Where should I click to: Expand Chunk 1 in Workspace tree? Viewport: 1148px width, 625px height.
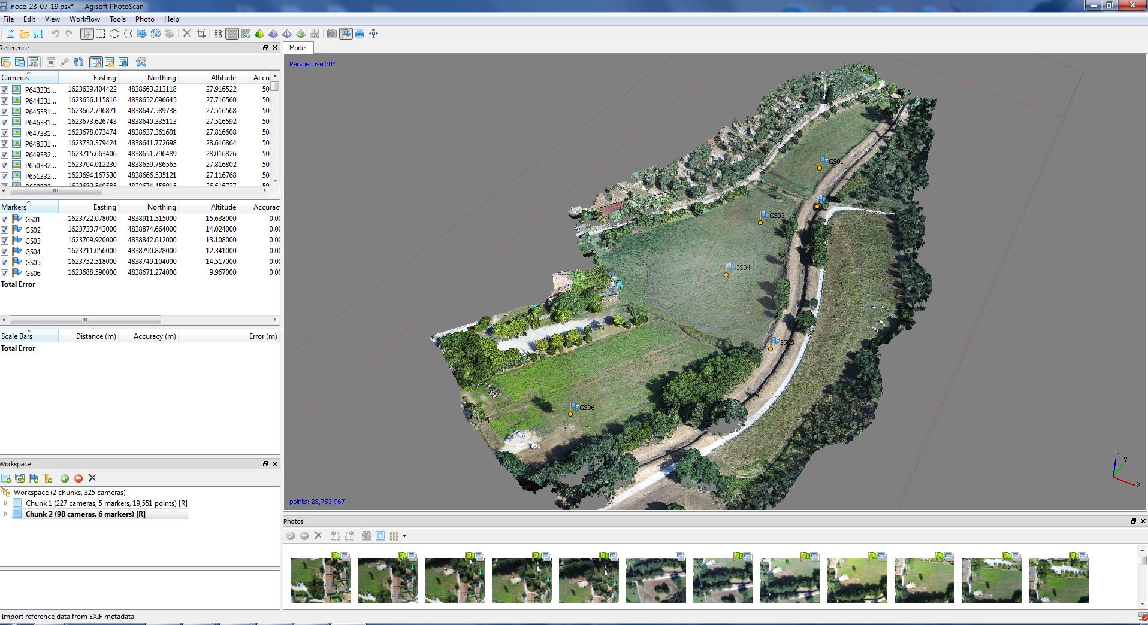6,503
